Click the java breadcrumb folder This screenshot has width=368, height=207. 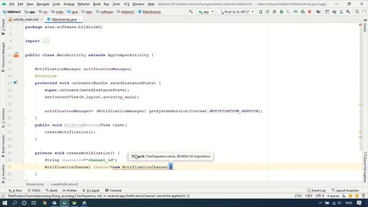click(x=72, y=11)
